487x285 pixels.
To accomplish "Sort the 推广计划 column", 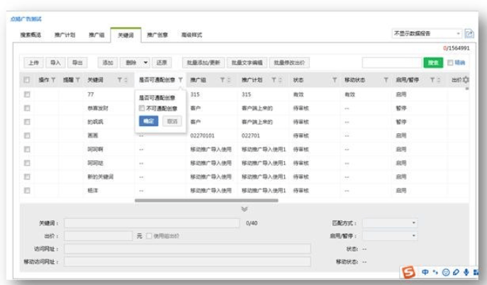I will 280,80.
